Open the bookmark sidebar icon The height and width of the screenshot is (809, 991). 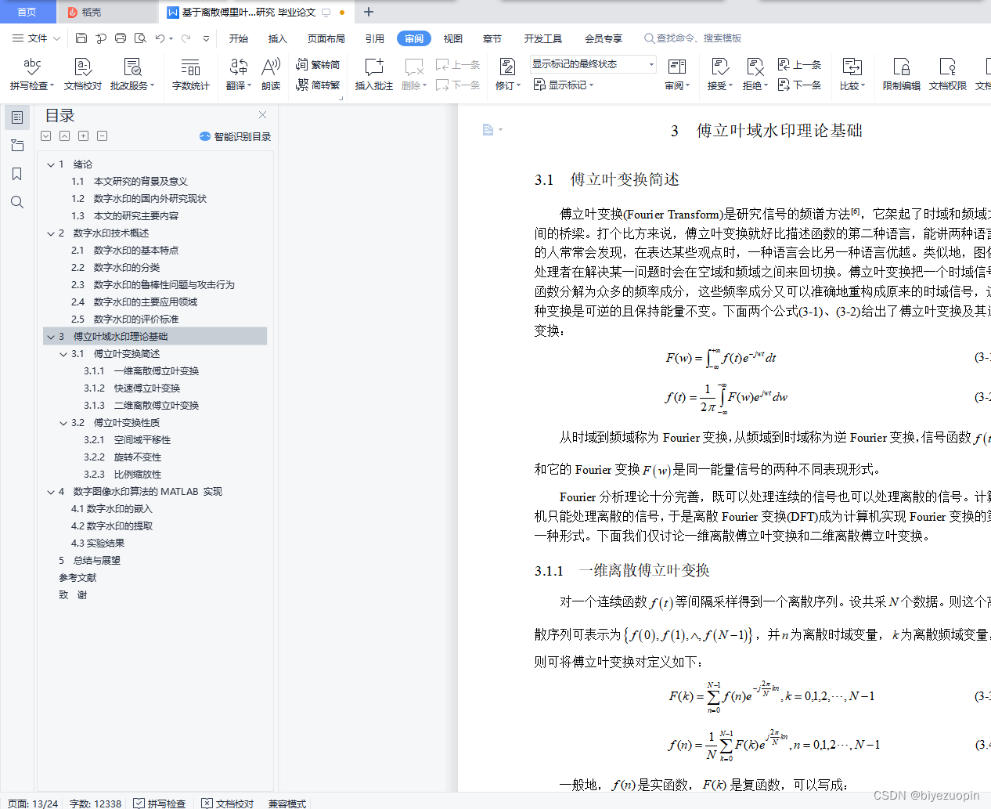(x=17, y=174)
